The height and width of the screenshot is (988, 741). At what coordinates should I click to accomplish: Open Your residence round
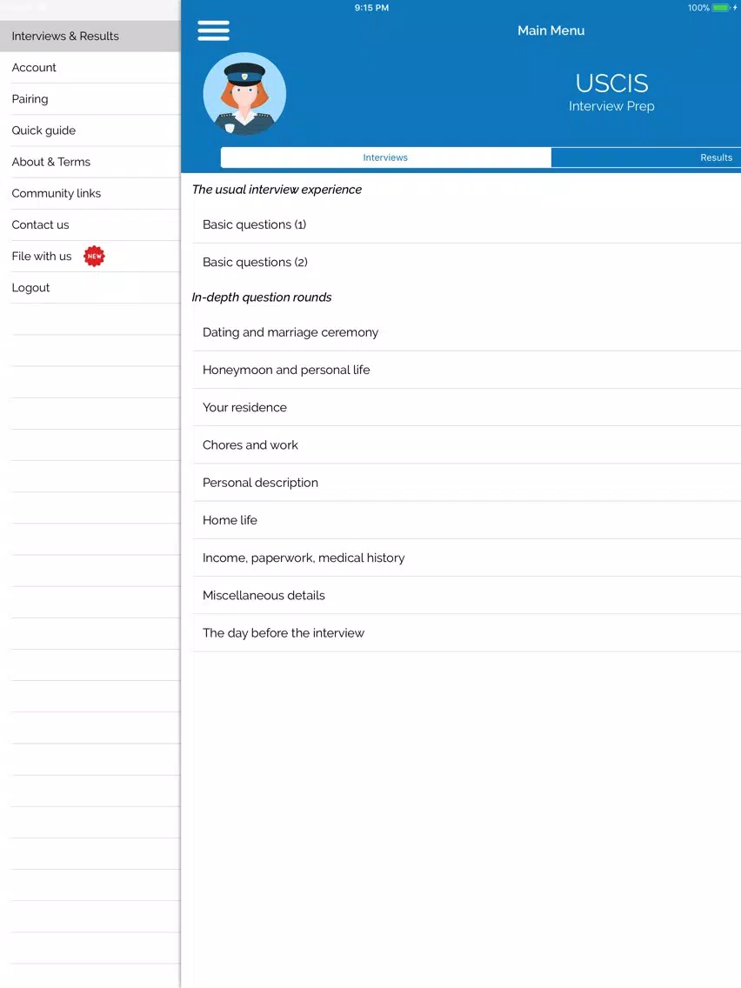tap(466, 408)
